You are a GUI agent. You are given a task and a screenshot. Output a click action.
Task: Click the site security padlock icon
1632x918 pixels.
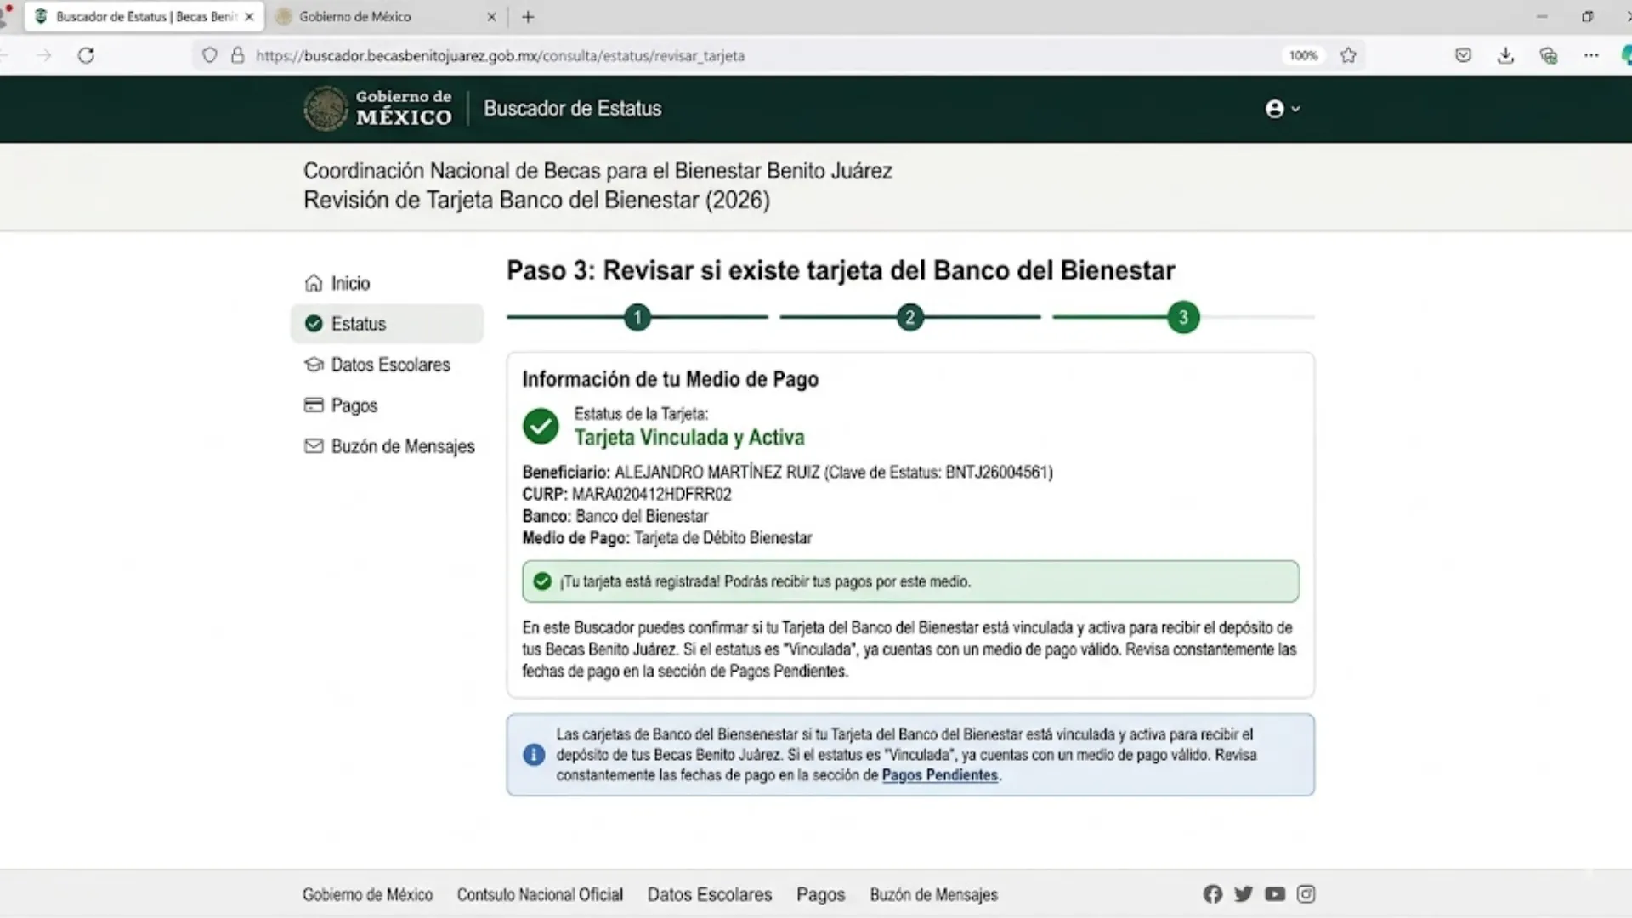pyautogui.click(x=238, y=55)
